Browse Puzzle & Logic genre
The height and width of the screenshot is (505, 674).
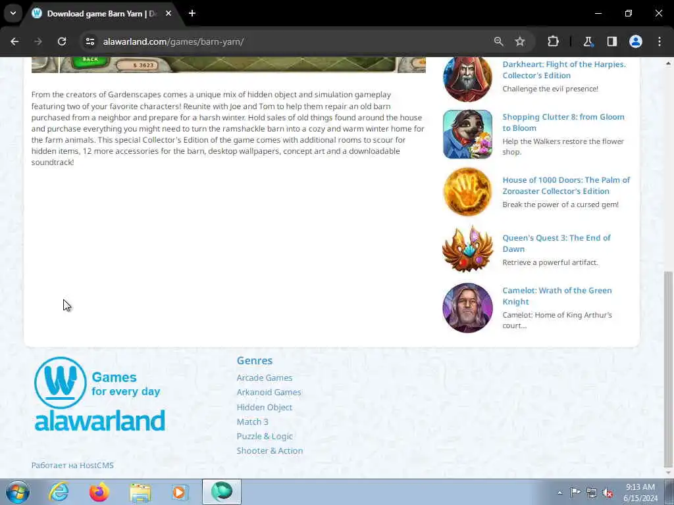click(x=265, y=436)
